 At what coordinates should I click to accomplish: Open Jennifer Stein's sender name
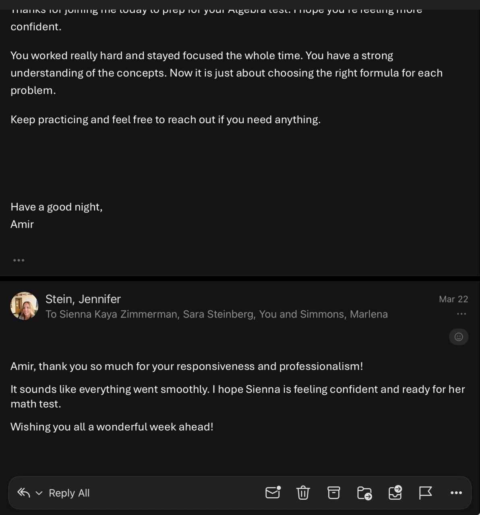click(83, 299)
